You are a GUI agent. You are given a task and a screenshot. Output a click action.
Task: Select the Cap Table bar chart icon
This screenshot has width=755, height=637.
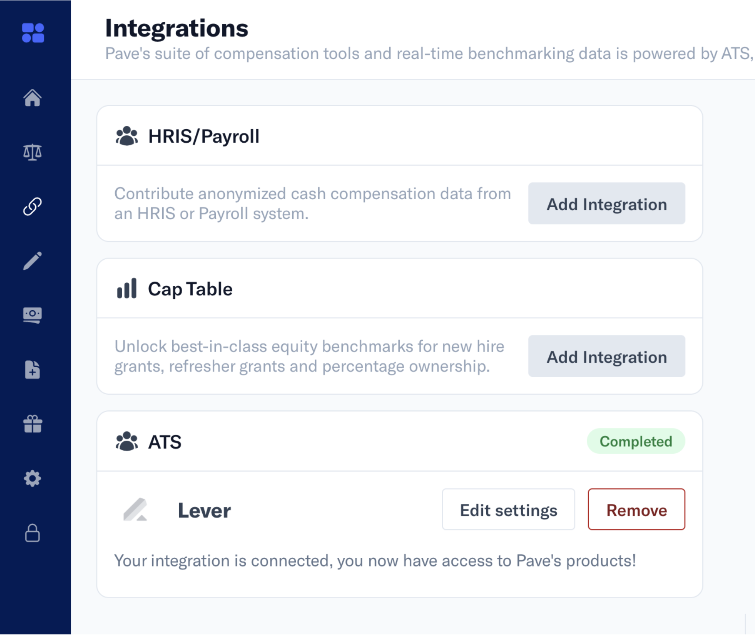point(126,288)
